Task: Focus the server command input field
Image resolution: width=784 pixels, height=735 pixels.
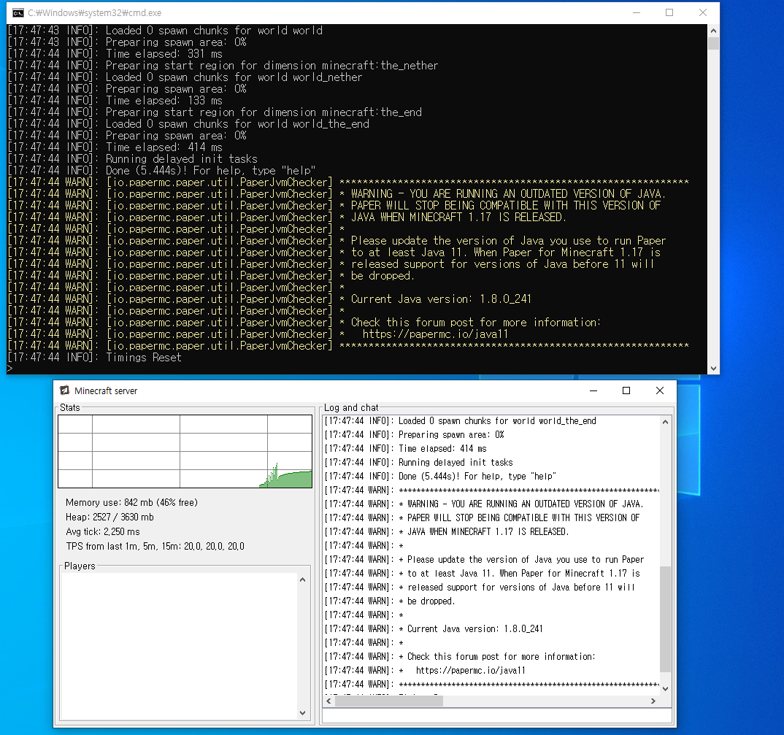Action: [x=496, y=716]
